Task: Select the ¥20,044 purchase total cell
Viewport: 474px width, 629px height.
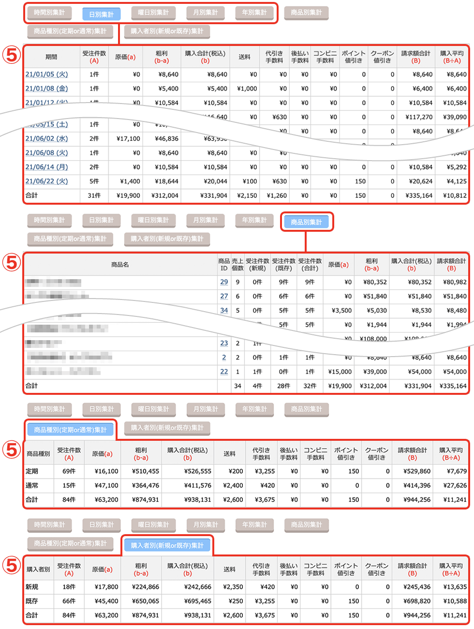Action: pyautogui.click(x=205, y=181)
